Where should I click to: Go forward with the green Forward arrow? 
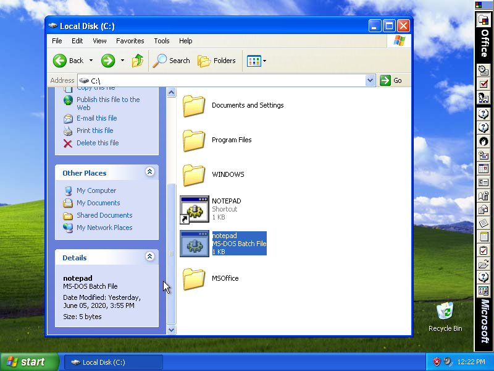pyautogui.click(x=107, y=61)
